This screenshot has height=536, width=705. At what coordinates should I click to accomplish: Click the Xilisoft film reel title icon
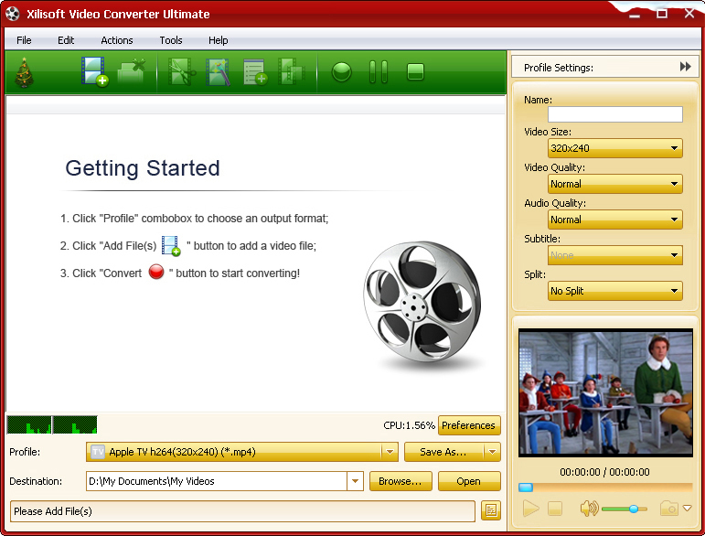tap(13, 14)
